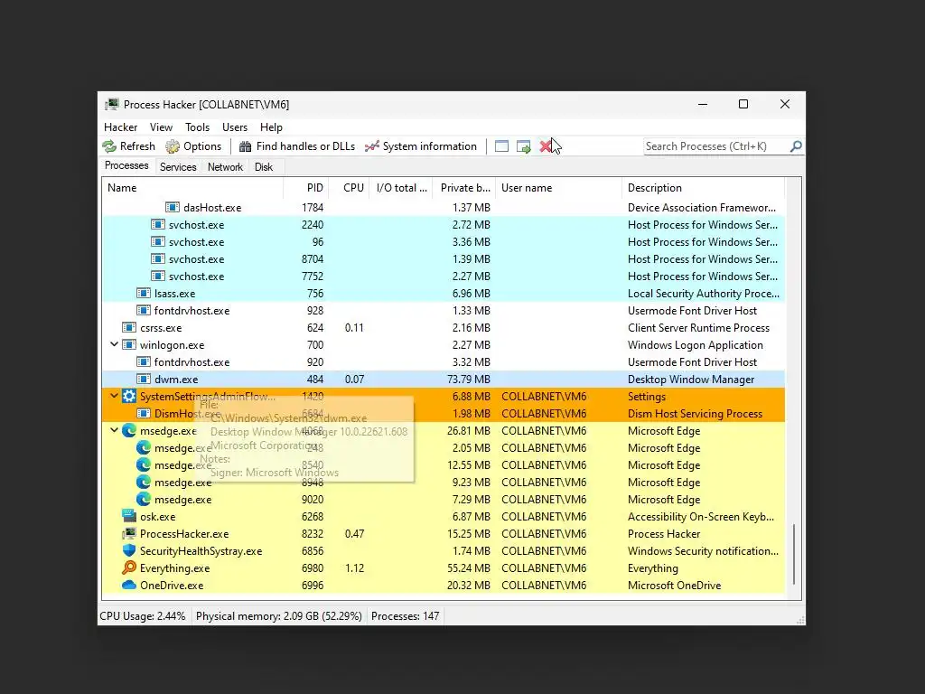Sort by the CPU column header
The height and width of the screenshot is (694, 925).
click(x=349, y=188)
